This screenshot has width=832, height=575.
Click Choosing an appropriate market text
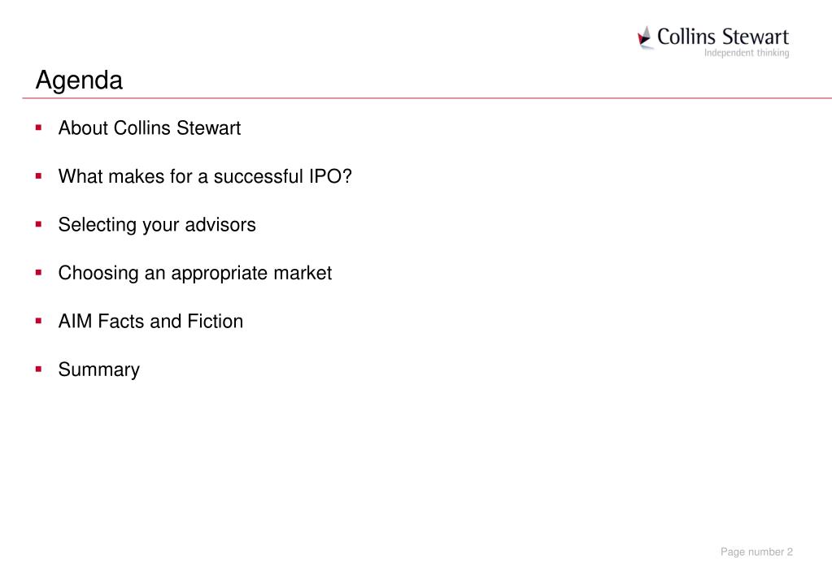194,274
